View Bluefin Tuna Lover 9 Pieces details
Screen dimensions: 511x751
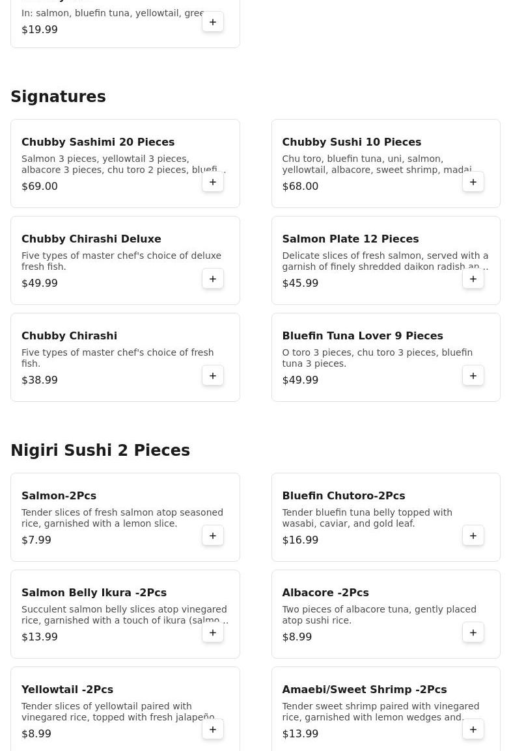tap(362, 336)
